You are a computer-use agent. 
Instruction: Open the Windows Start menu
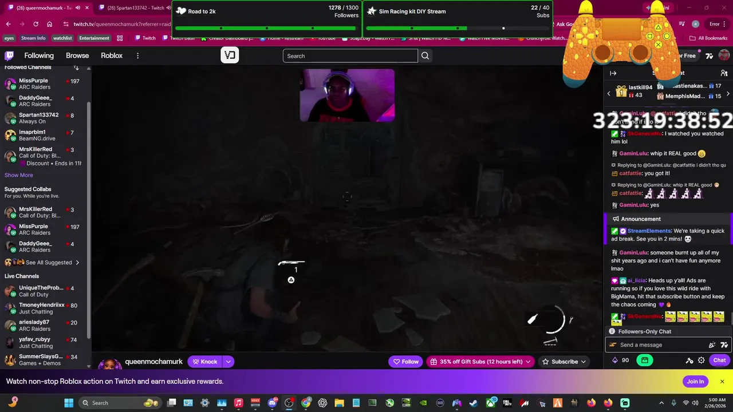point(69,403)
